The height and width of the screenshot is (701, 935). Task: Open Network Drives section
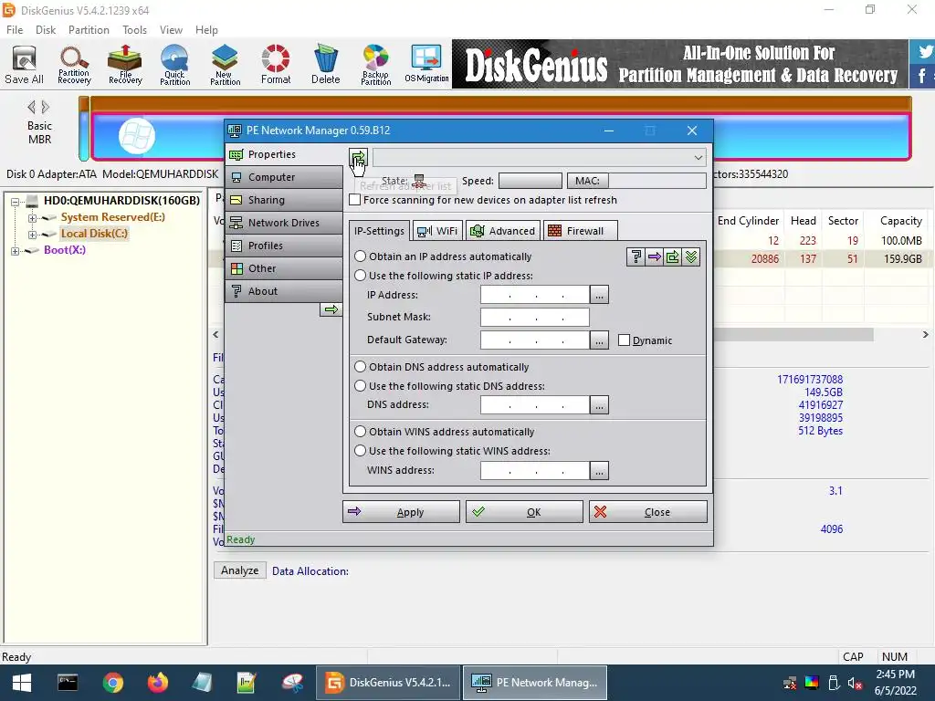pyautogui.click(x=284, y=223)
